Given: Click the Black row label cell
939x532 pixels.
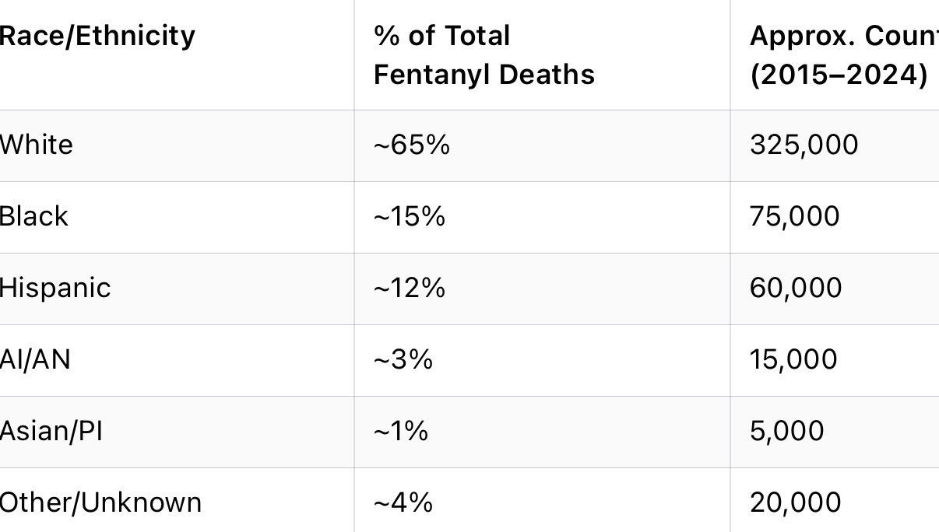Looking at the screenshot, I should click(33, 216).
